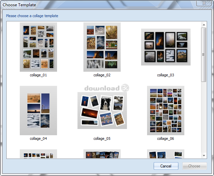Click the collage_01 label text
The width and height of the screenshot is (214, 176).
38,75
